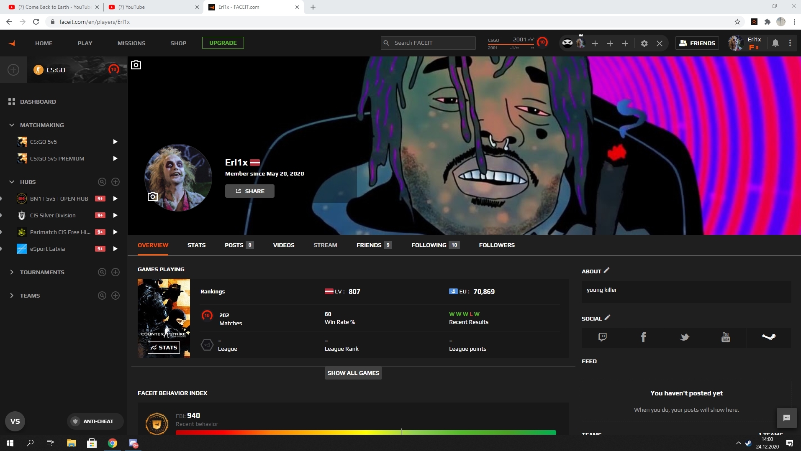801x451 pixels.
Task: Open the chat bubble widget
Action: 787,418
